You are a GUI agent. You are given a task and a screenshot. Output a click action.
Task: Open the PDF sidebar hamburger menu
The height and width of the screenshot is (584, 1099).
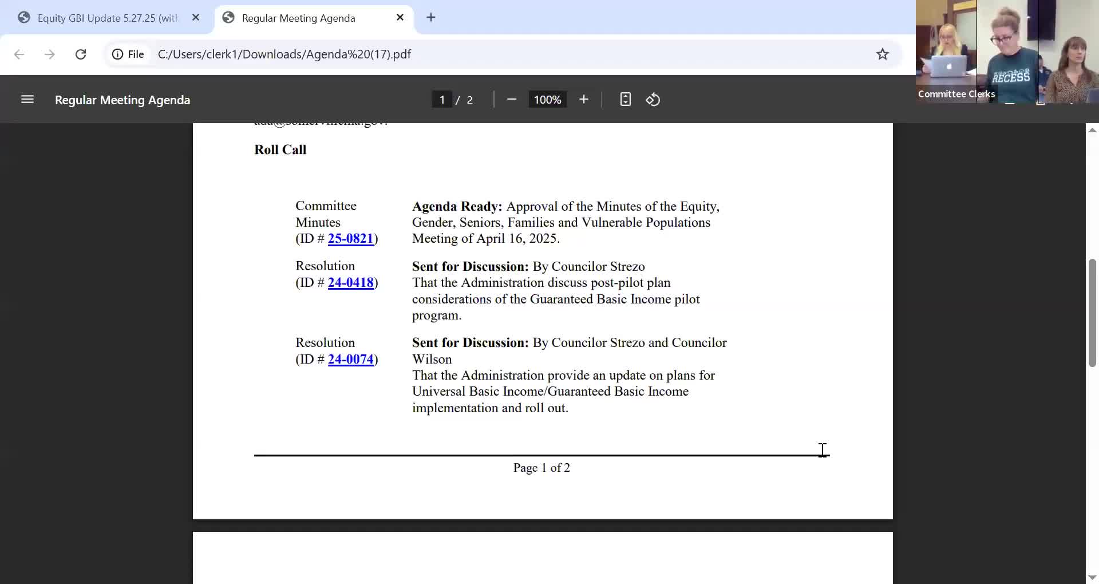point(27,100)
